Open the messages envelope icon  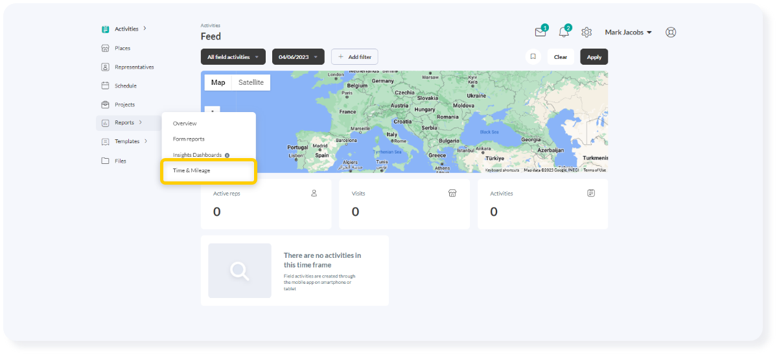click(x=540, y=32)
